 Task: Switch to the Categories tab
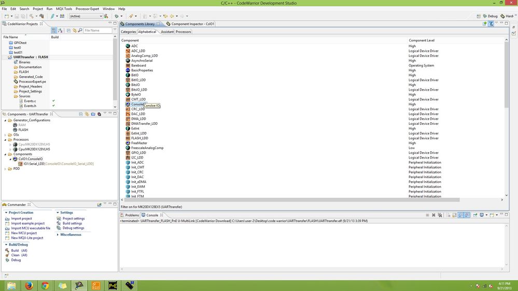tap(128, 32)
